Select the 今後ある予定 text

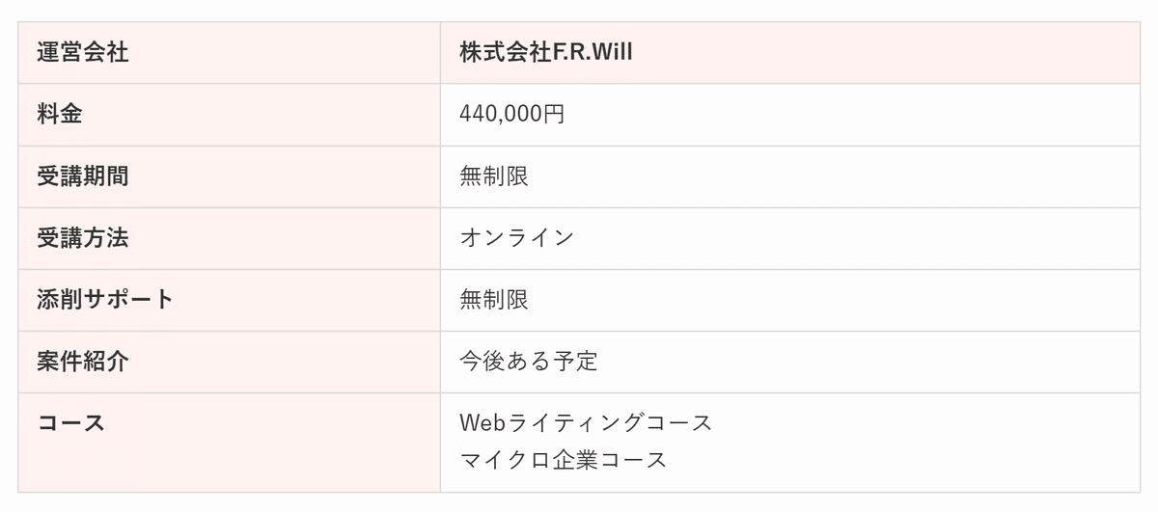(x=529, y=362)
